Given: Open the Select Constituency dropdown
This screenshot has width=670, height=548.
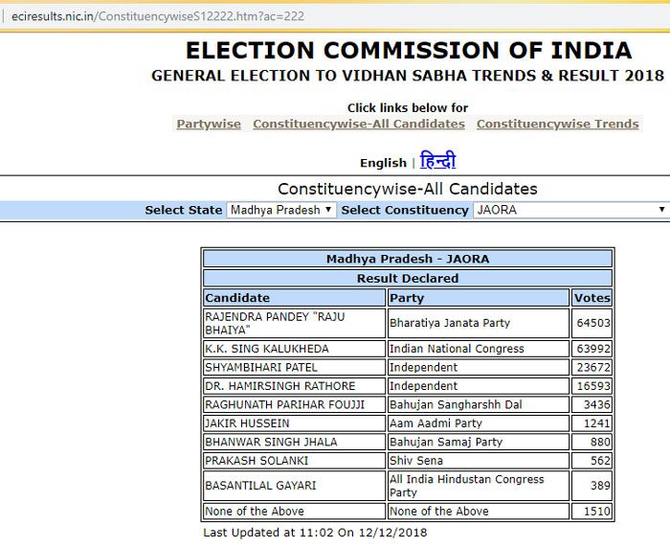Looking at the screenshot, I should pos(570,210).
